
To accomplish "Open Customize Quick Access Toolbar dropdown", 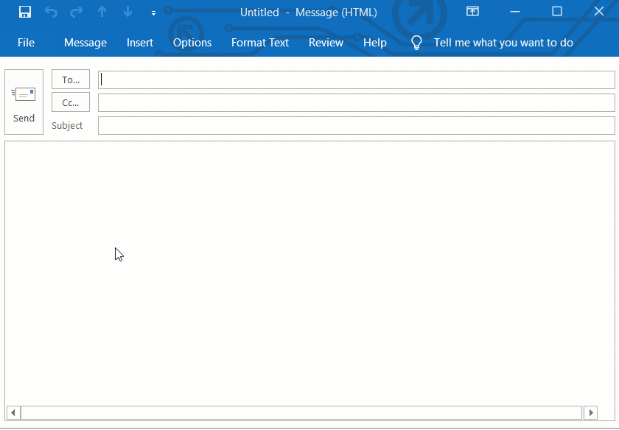I will [153, 13].
